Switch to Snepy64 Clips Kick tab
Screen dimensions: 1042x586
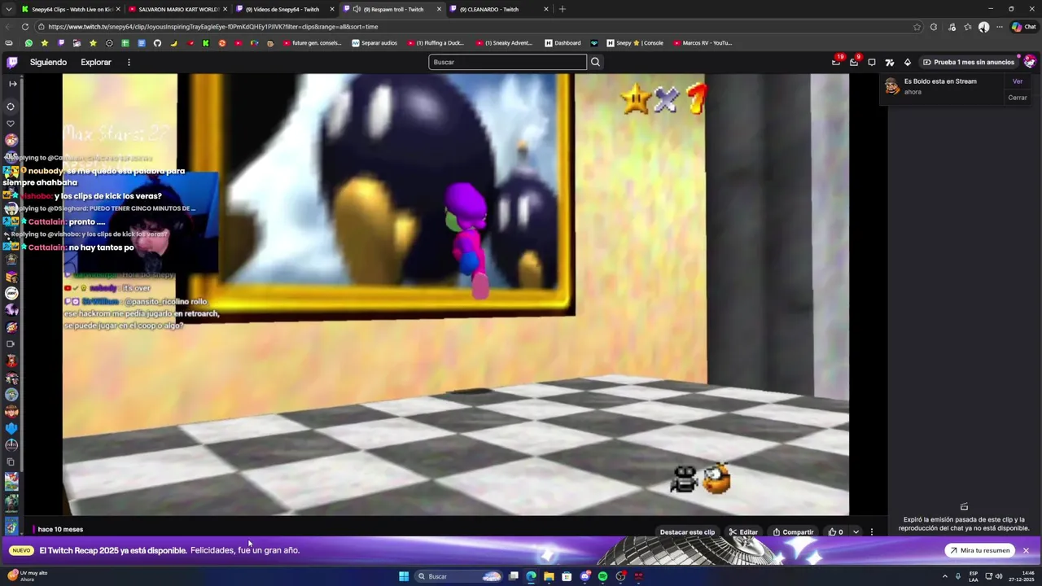click(69, 9)
